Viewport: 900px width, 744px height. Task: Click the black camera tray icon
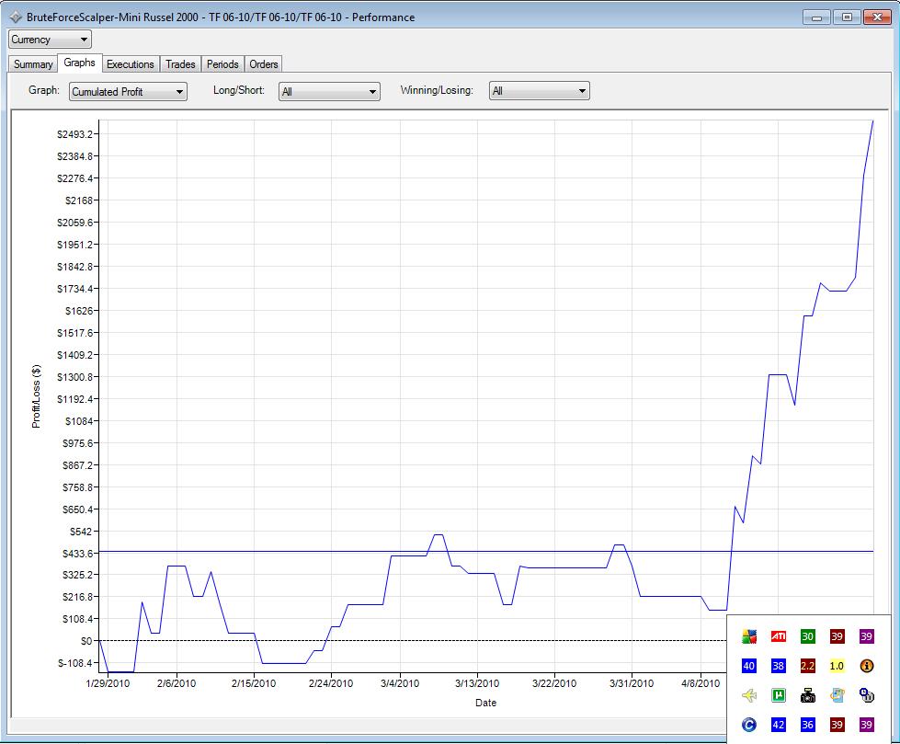click(x=807, y=695)
